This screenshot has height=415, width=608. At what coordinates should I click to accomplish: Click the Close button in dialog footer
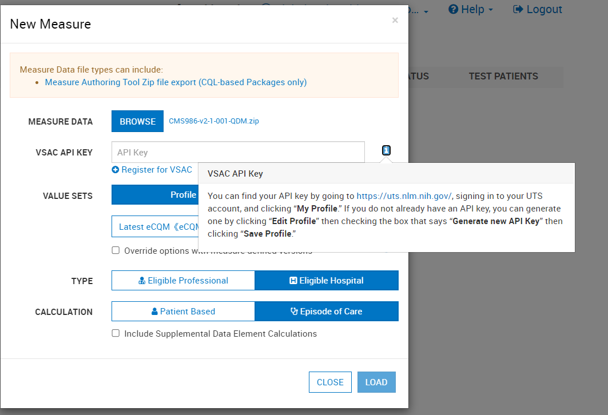[330, 382]
